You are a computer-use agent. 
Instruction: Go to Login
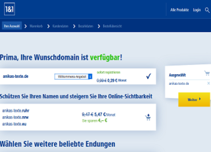pyautogui.click(x=197, y=10)
